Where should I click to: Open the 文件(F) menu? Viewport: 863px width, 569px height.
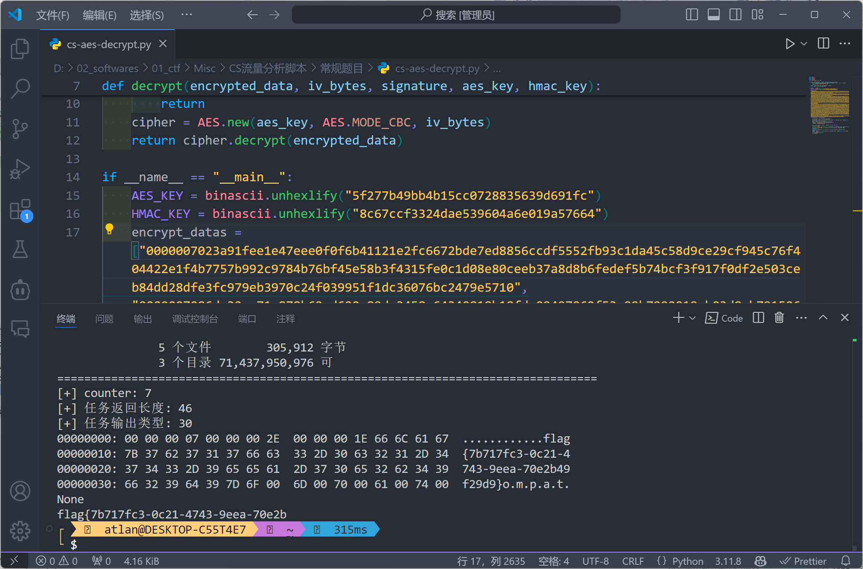pos(52,15)
